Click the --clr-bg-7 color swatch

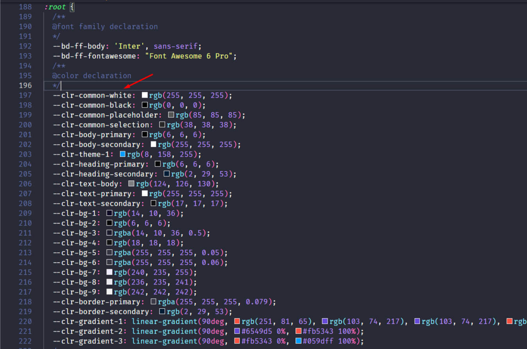(x=109, y=272)
